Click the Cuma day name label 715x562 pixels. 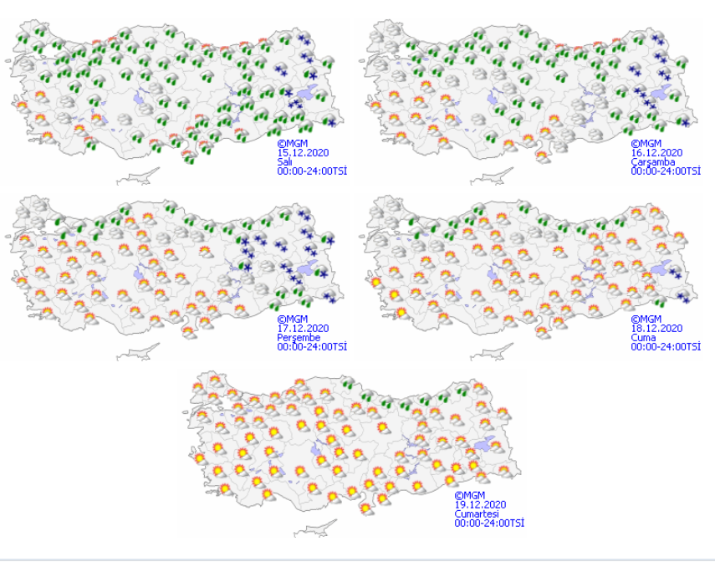[x=643, y=338]
